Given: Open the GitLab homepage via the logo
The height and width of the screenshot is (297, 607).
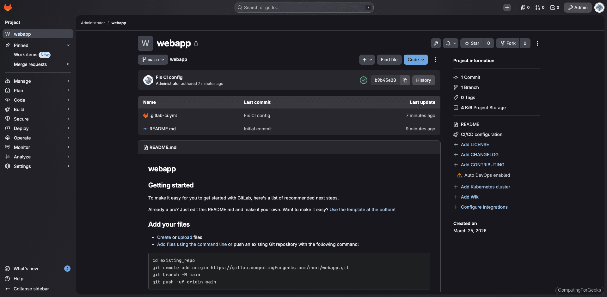Looking at the screenshot, I should [8, 7].
